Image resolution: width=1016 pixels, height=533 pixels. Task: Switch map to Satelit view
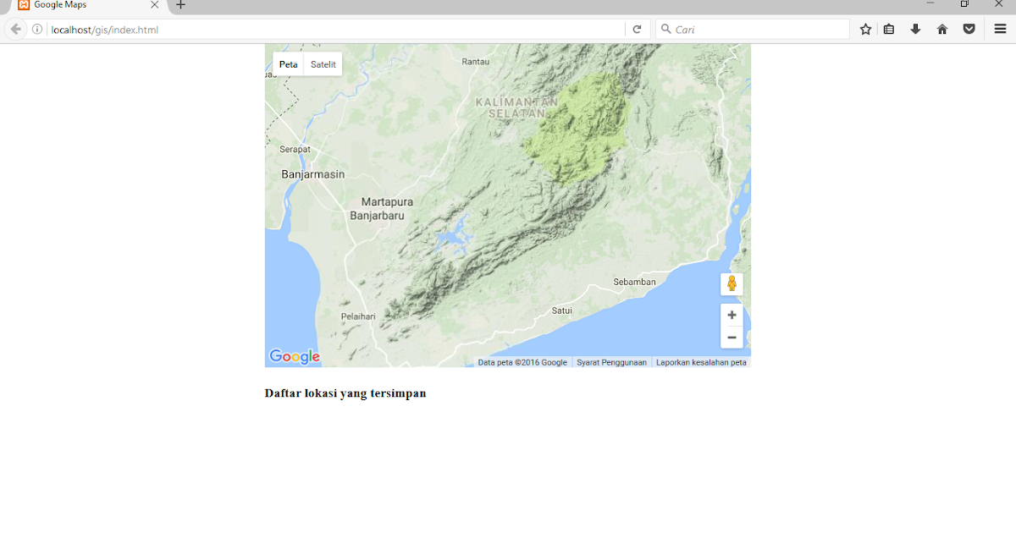click(x=323, y=63)
